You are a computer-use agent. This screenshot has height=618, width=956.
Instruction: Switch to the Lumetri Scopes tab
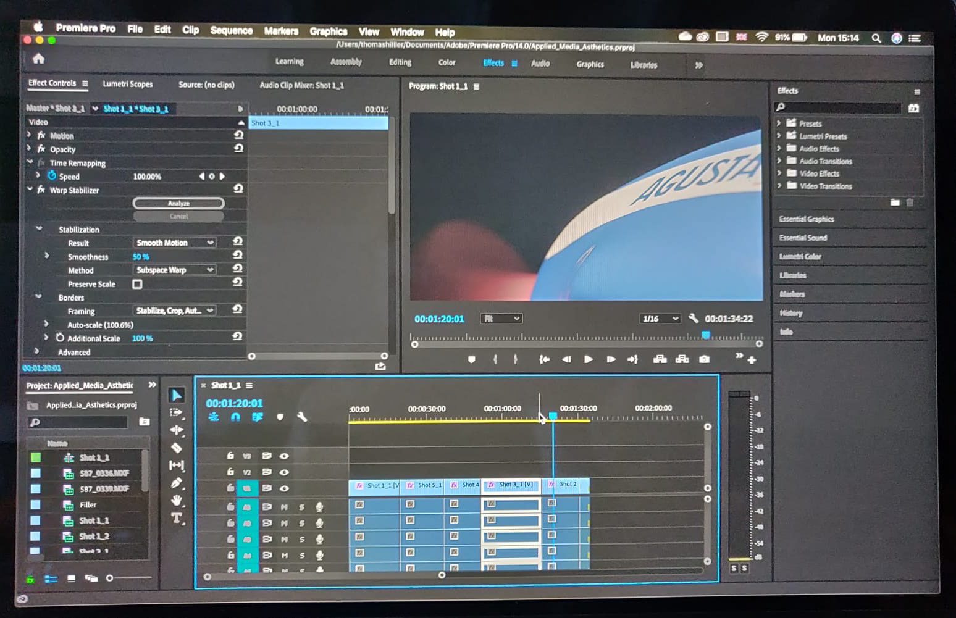(x=127, y=84)
